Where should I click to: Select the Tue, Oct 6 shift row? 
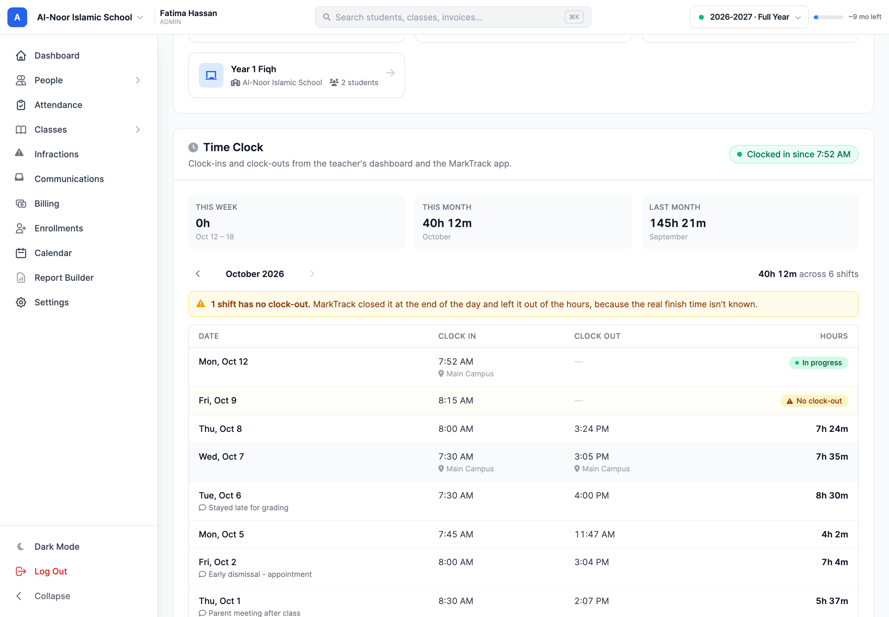pyautogui.click(x=523, y=501)
